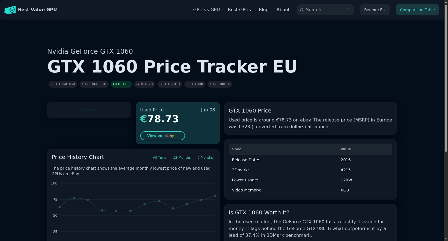Select the GTX 1080 tag

[x=195, y=84]
